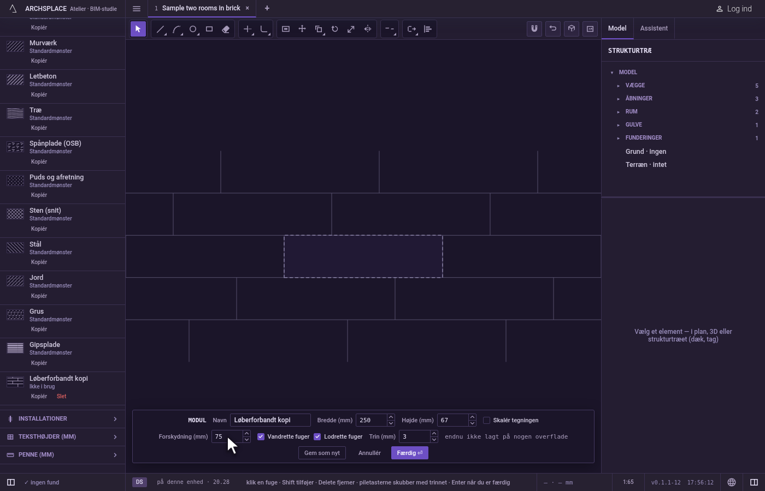Switch to the Model tab
Screen dimensions: 765x491
click(x=617, y=28)
